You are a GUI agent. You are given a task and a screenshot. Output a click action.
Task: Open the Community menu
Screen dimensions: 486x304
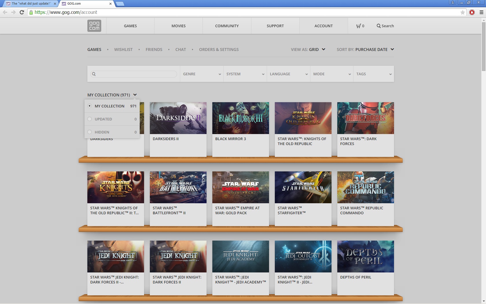pyautogui.click(x=227, y=26)
